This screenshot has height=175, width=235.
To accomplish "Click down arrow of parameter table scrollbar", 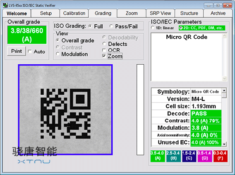I will [x=224, y=144].
